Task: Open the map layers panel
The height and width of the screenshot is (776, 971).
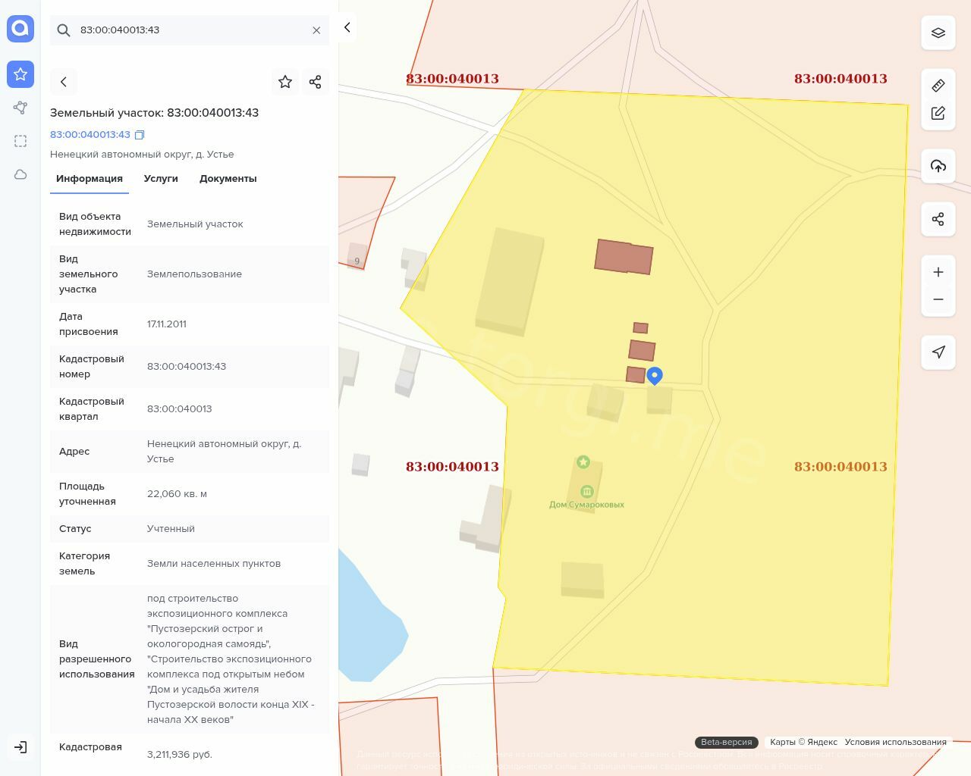Action: click(938, 33)
